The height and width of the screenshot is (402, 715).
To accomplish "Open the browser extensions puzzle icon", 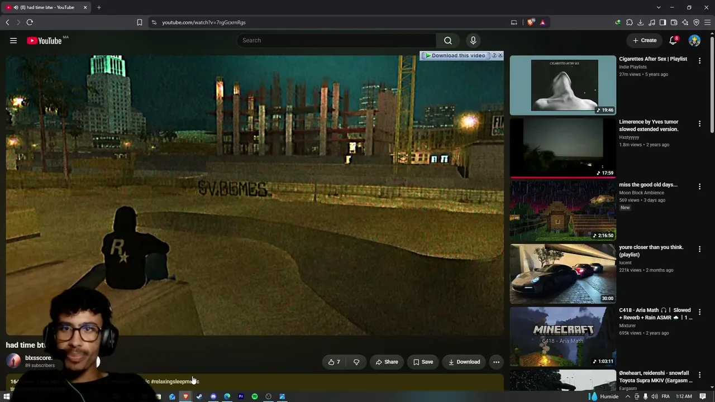I will click(x=630, y=22).
